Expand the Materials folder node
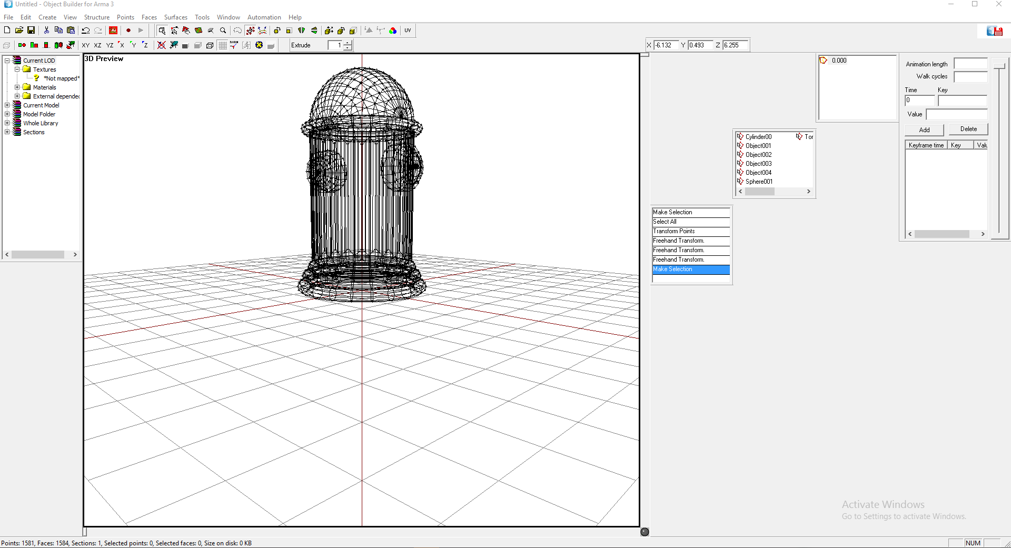Viewport: 1011px width, 548px height. click(x=17, y=87)
